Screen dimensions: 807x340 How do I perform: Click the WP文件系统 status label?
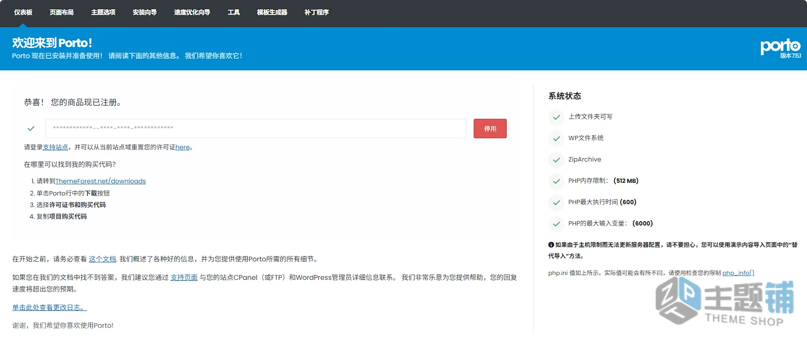pyautogui.click(x=586, y=138)
